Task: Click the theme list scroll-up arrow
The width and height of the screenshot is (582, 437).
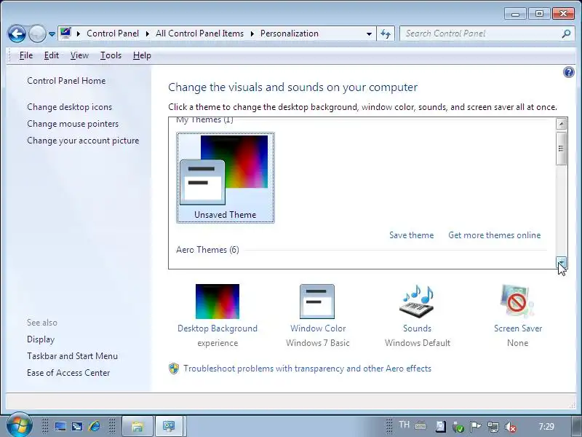Action: click(561, 124)
